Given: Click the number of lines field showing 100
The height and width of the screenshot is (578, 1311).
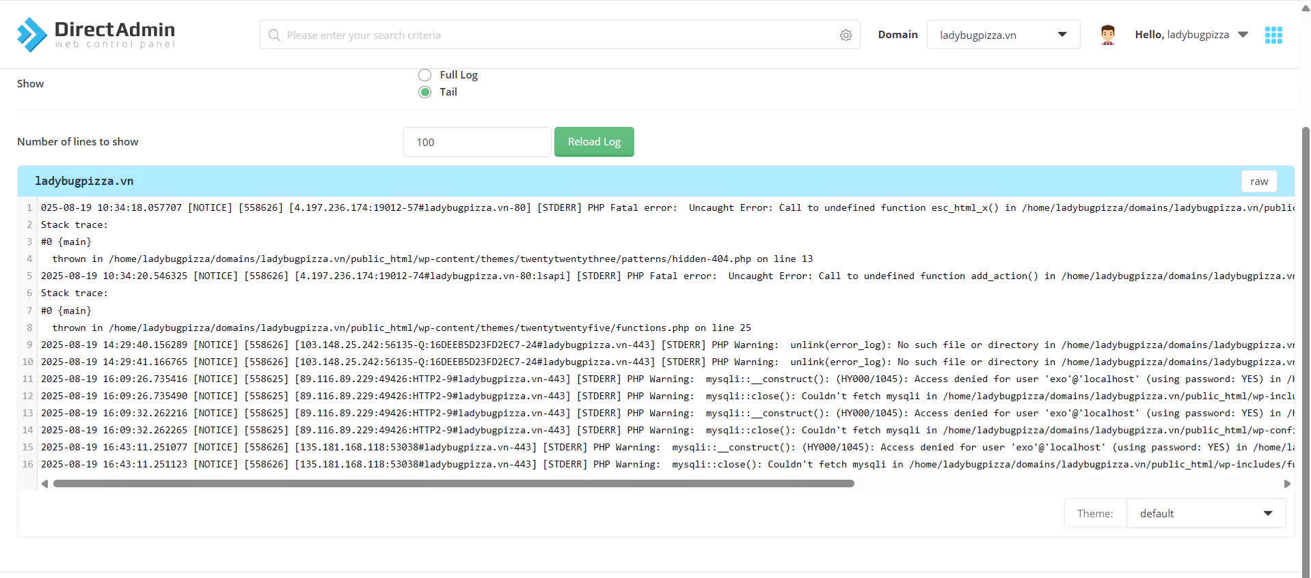Looking at the screenshot, I should click(477, 142).
